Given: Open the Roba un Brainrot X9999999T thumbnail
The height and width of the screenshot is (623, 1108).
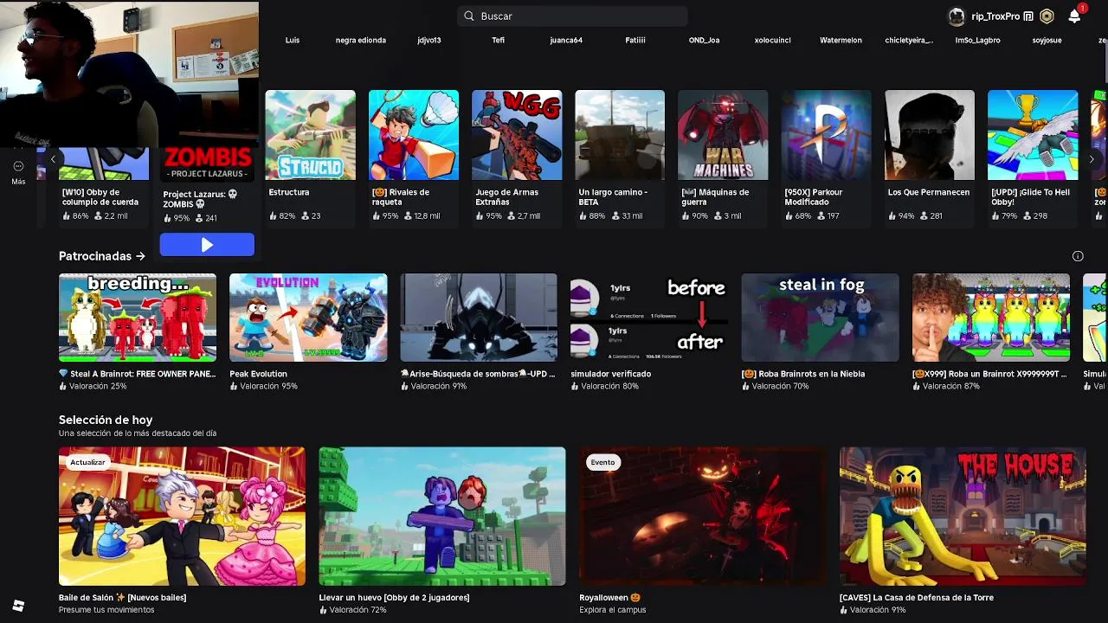Looking at the screenshot, I should pyautogui.click(x=991, y=318).
